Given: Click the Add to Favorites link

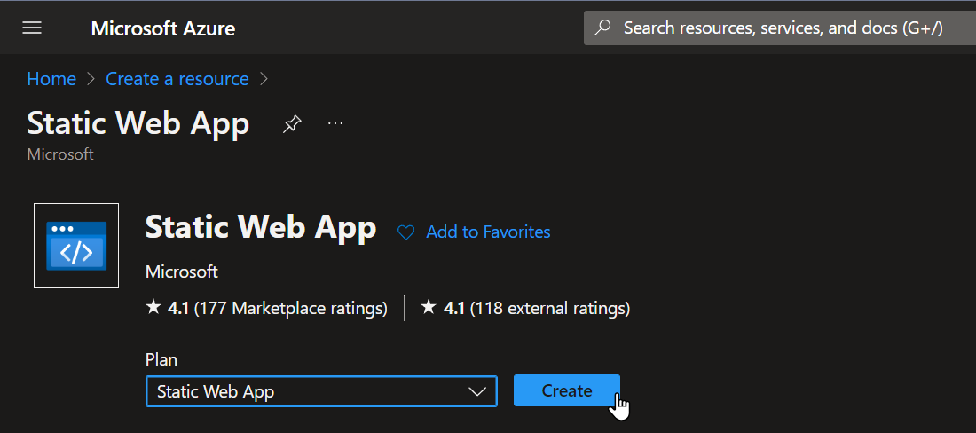Looking at the screenshot, I should click(488, 232).
